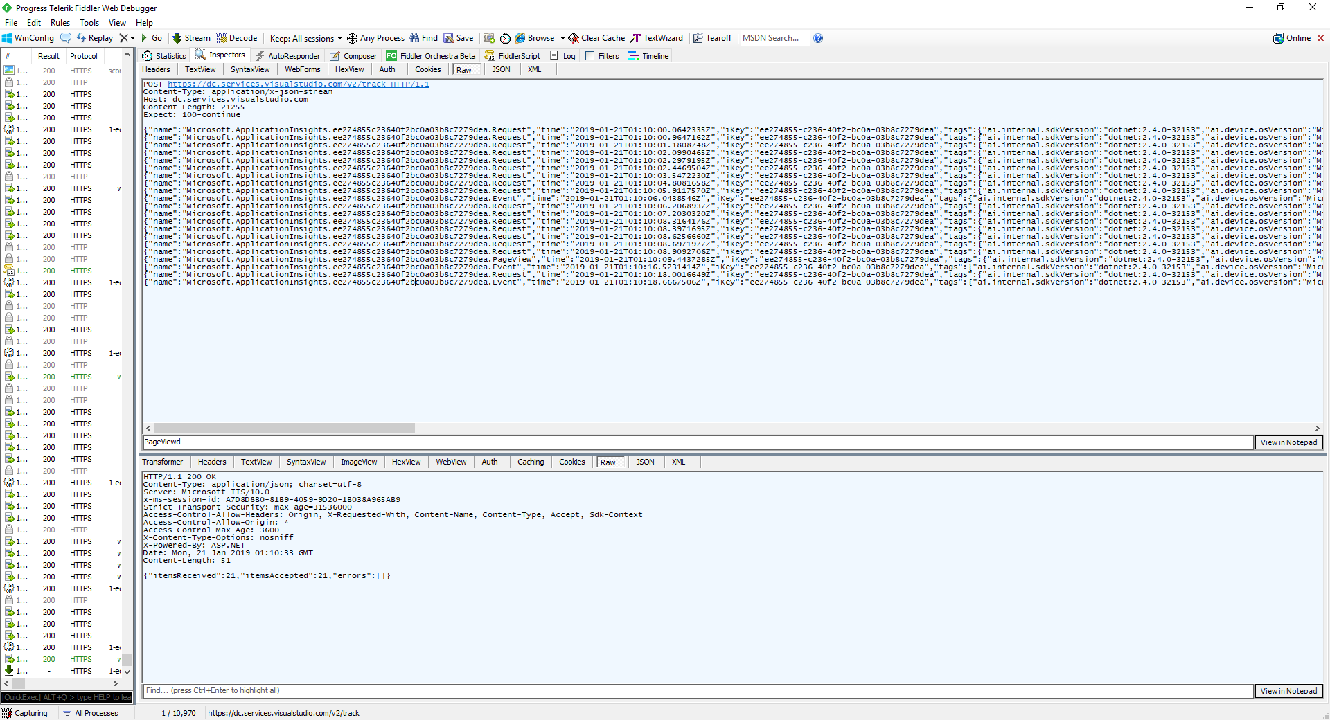Select the request Headers inspector tab
1330x720 pixels.
156,69
